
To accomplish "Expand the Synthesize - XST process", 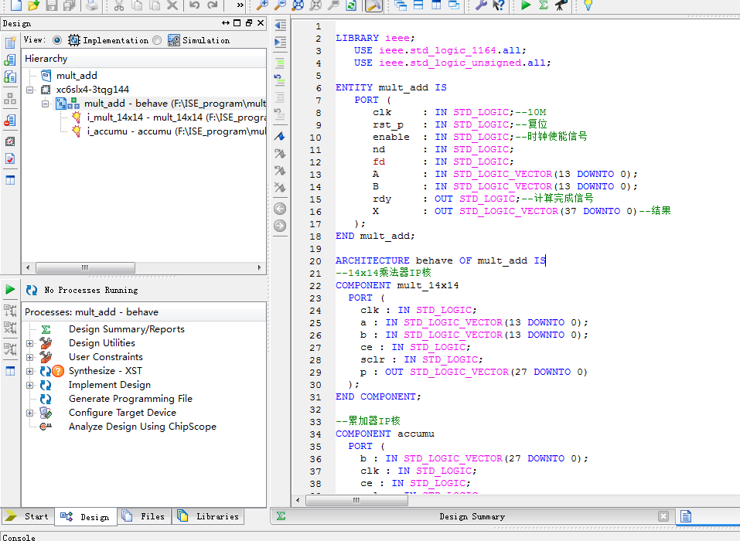I will point(30,371).
